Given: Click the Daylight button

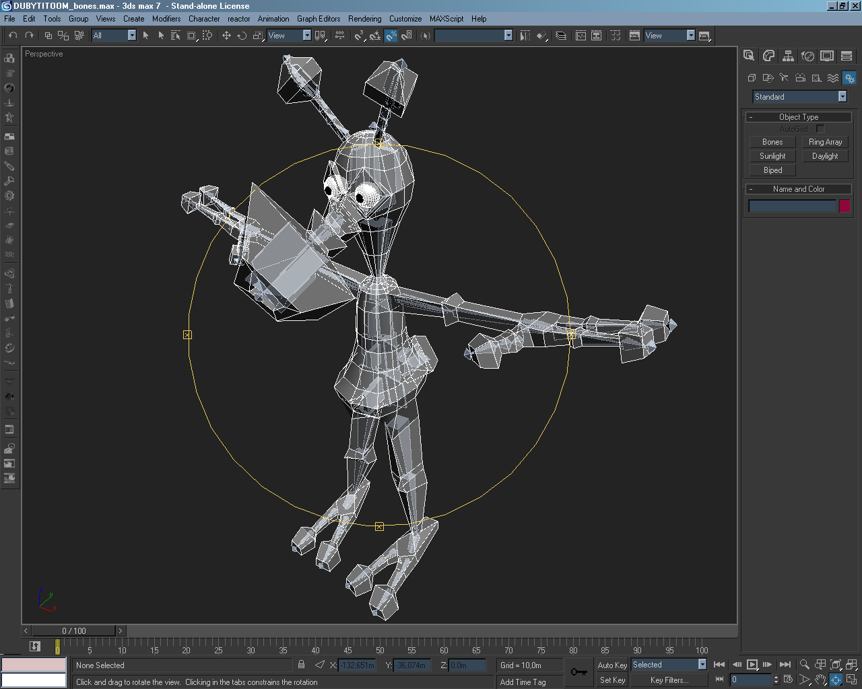Looking at the screenshot, I should point(825,156).
